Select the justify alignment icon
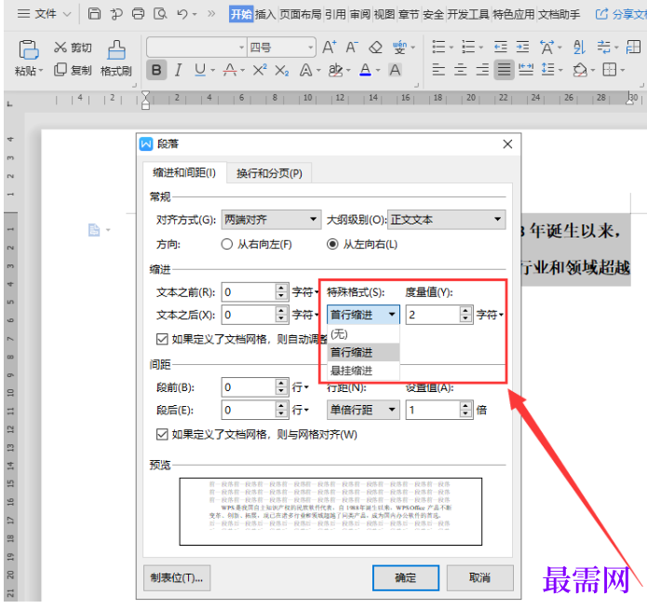 coord(504,70)
